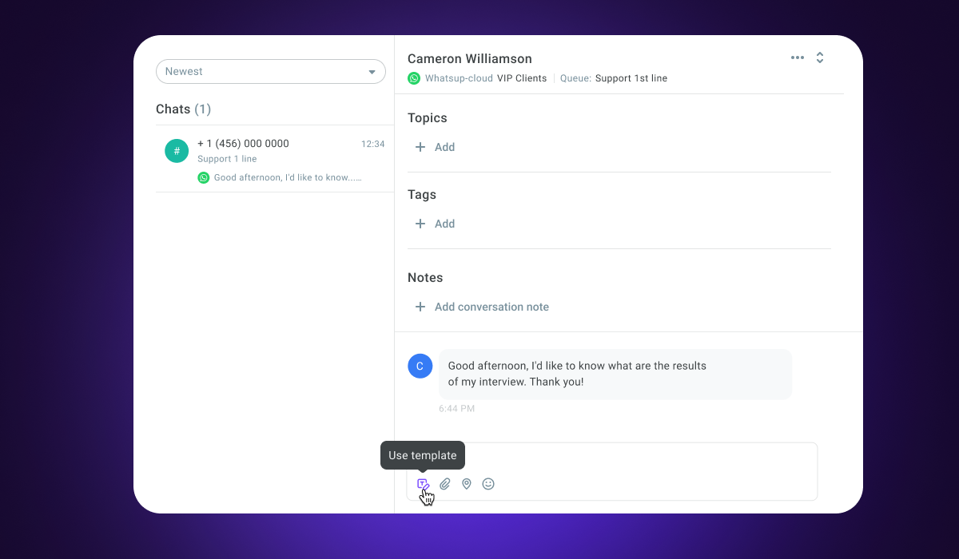The height and width of the screenshot is (559, 959).
Task: Click the Support 1st line queue label
Action: [631, 78]
